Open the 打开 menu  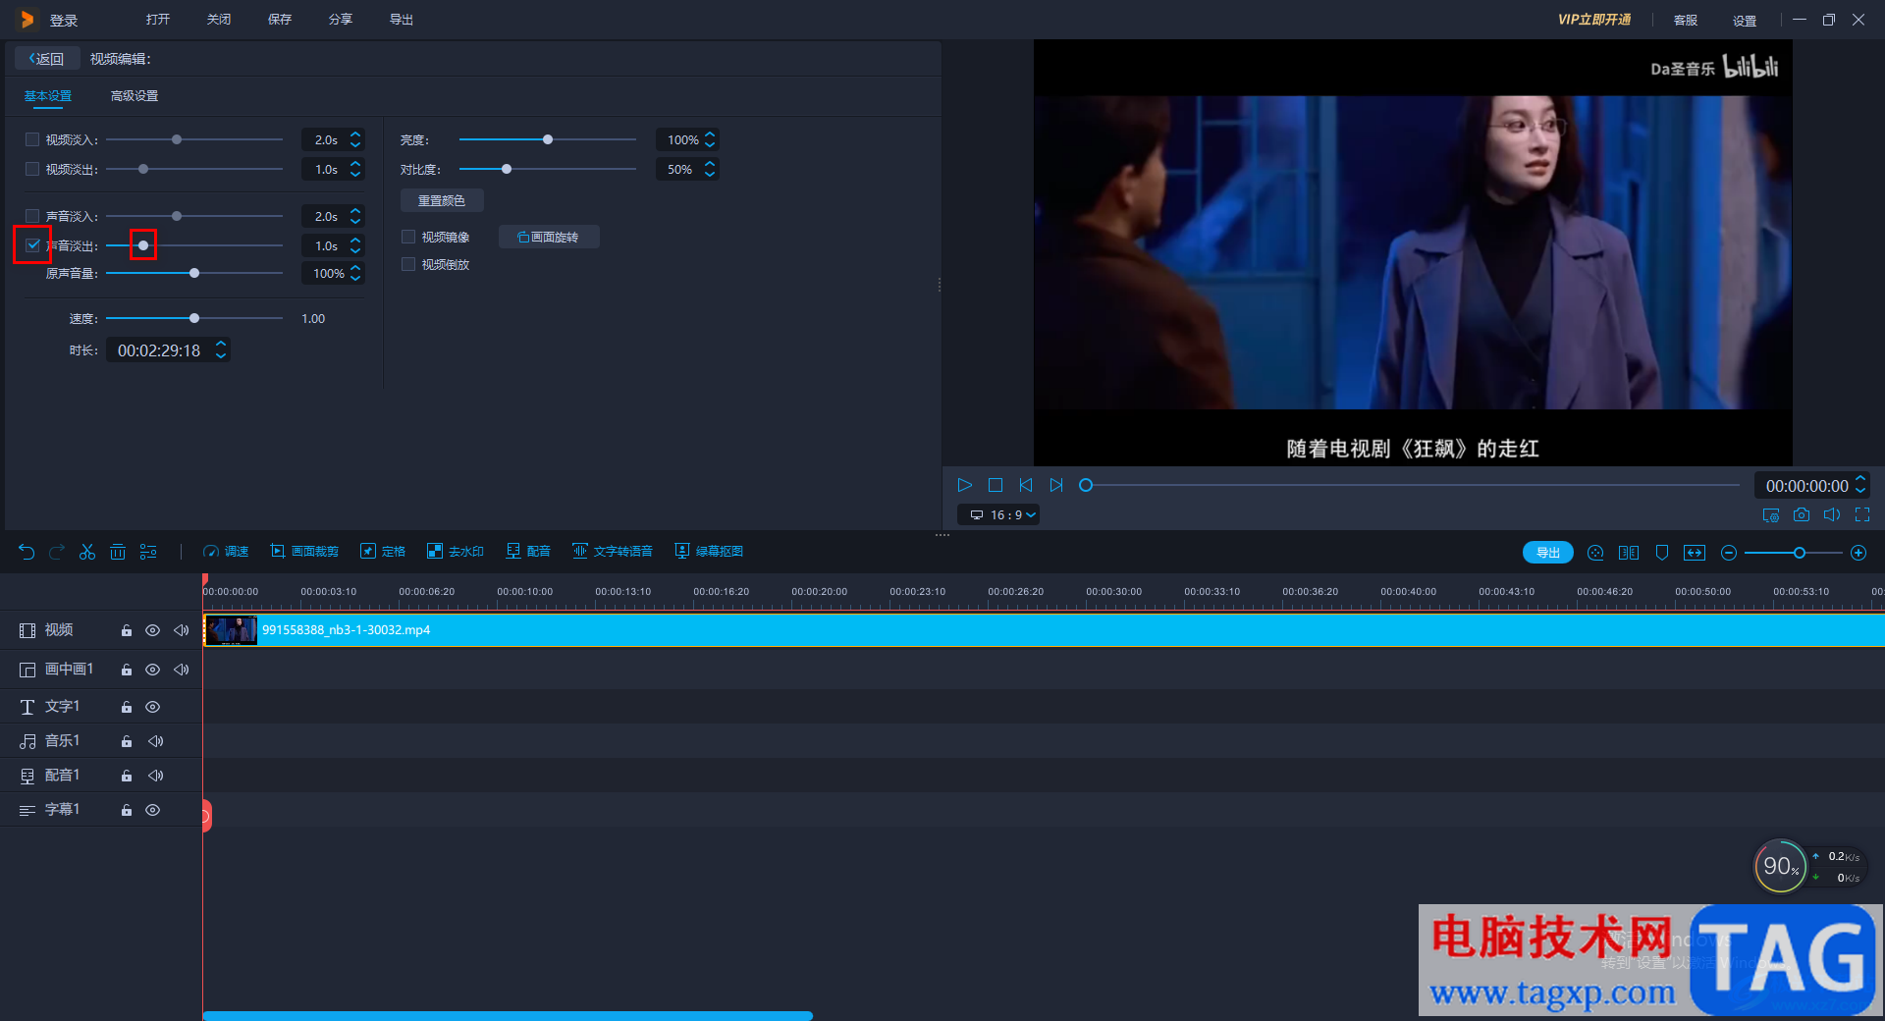tap(158, 20)
